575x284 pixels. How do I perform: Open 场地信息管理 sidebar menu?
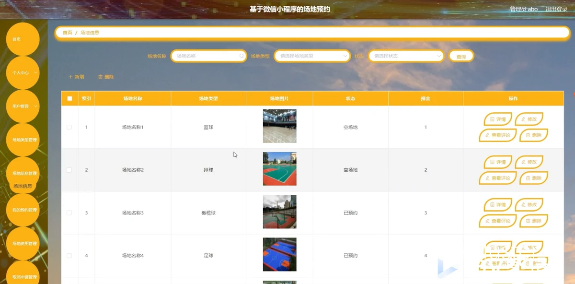point(23,173)
